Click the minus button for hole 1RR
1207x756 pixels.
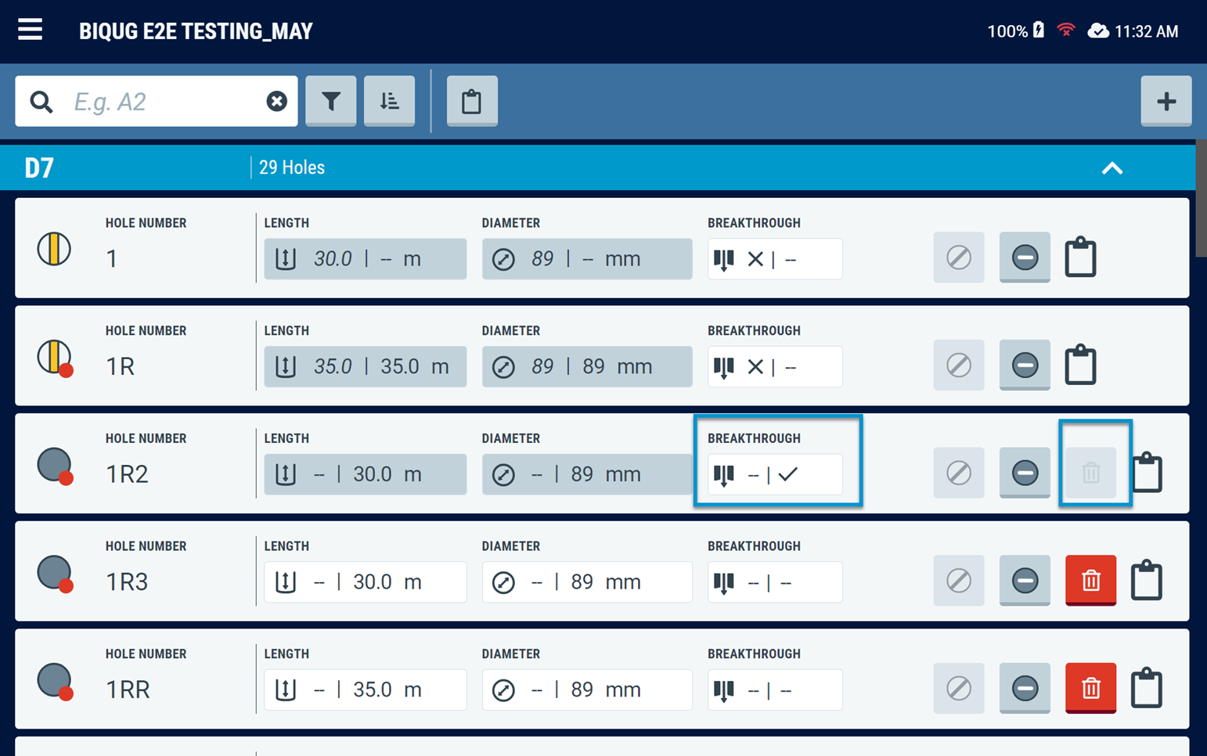click(x=1025, y=688)
